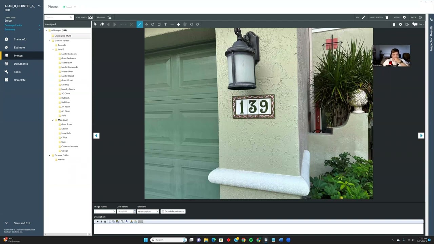Select the Generals folder
This screenshot has width=434, height=244.
(x=61, y=45)
